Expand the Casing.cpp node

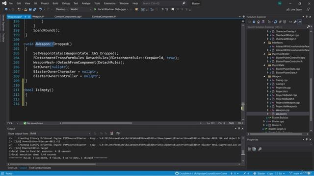[x=267, y=80]
